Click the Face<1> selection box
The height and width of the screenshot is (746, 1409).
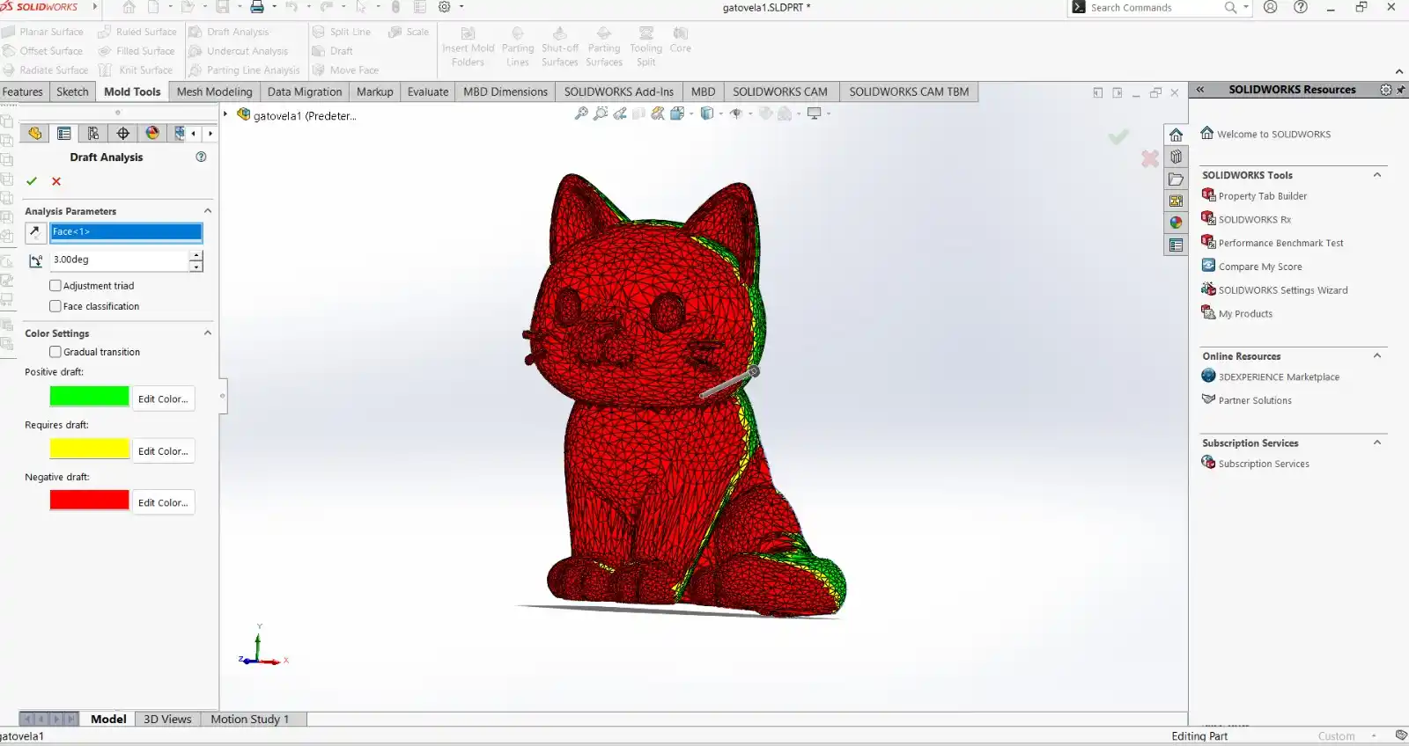tap(126, 232)
